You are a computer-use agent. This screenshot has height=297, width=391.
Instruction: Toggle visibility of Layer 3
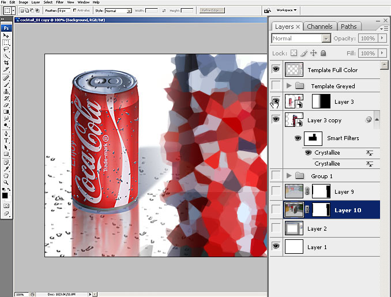276,101
